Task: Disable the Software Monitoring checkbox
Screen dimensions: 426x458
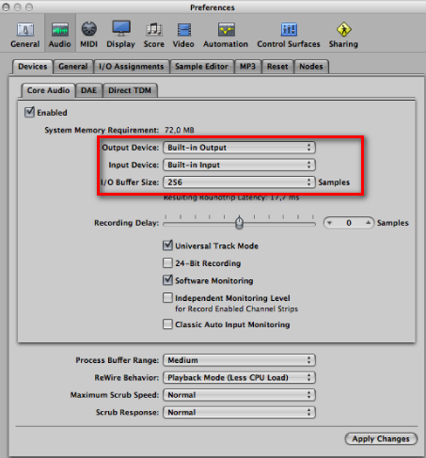Action: [167, 280]
